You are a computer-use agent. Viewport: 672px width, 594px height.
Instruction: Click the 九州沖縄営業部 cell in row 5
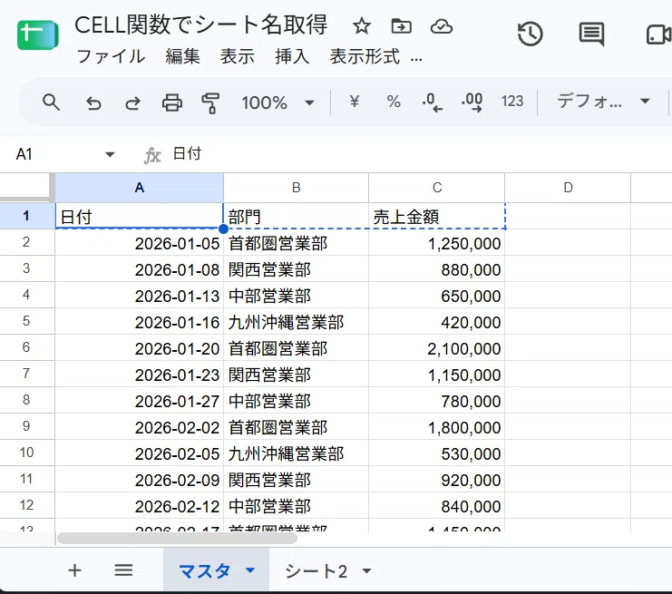click(x=297, y=322)
